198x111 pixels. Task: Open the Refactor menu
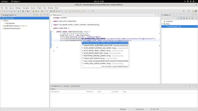click(18, 8)
